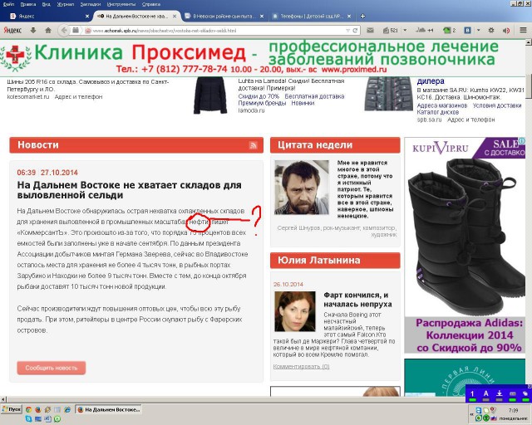
Task: Open a new tab with the plus button
Action: (362, 16)
